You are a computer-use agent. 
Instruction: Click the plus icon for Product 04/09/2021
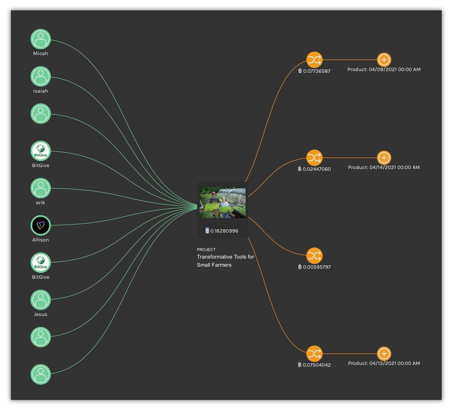point(384,59)
